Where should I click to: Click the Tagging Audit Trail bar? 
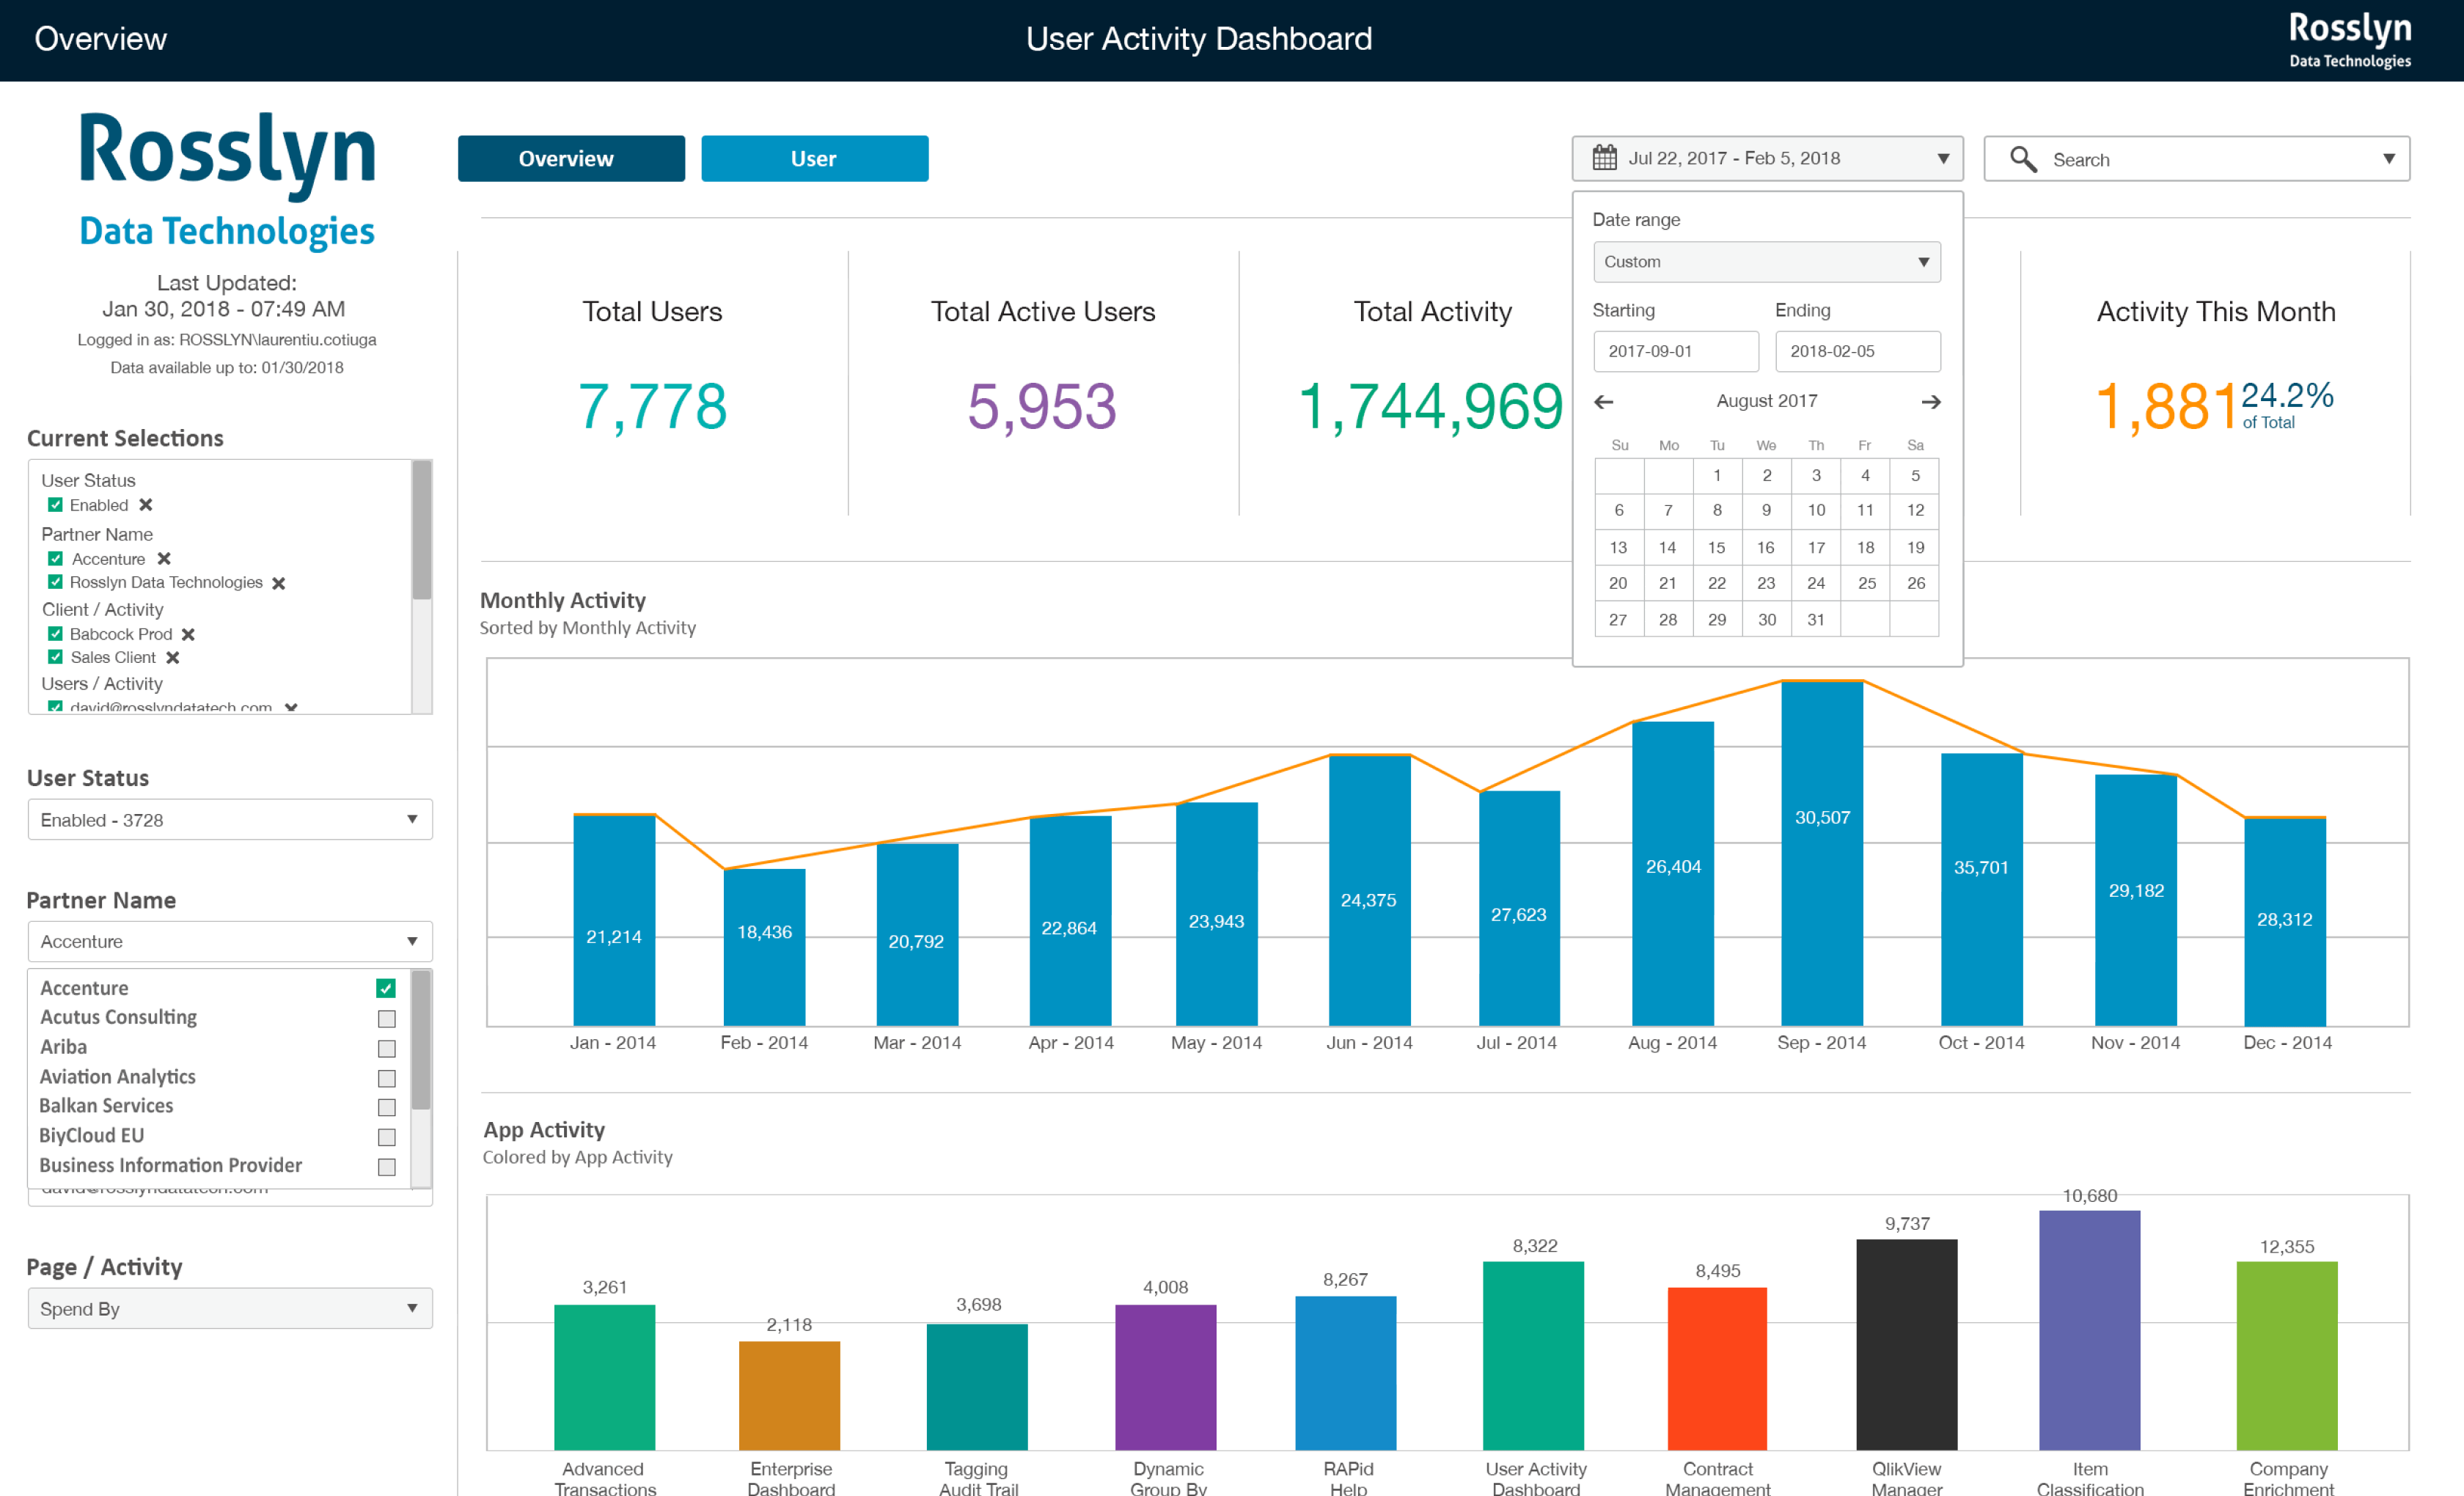(x=977, y=1387)
